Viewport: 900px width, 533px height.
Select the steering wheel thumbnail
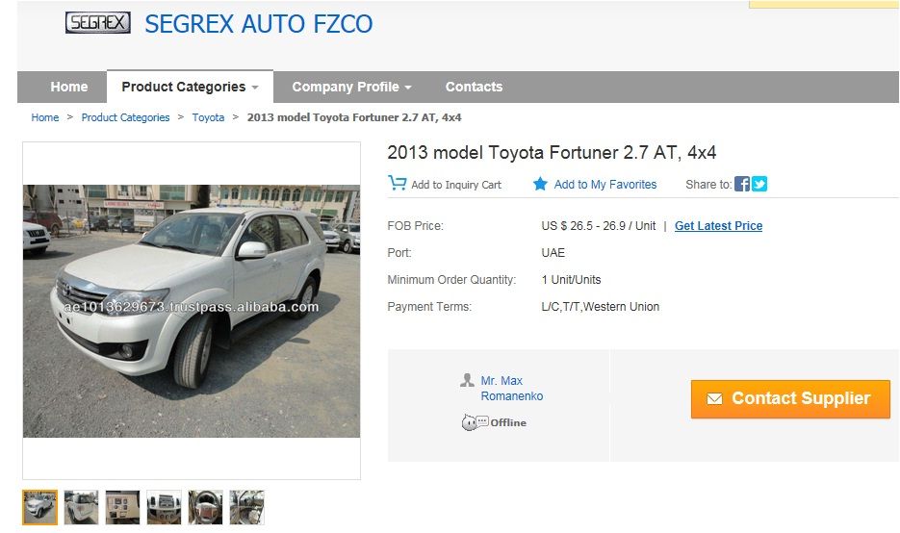[x=205, y=507]
